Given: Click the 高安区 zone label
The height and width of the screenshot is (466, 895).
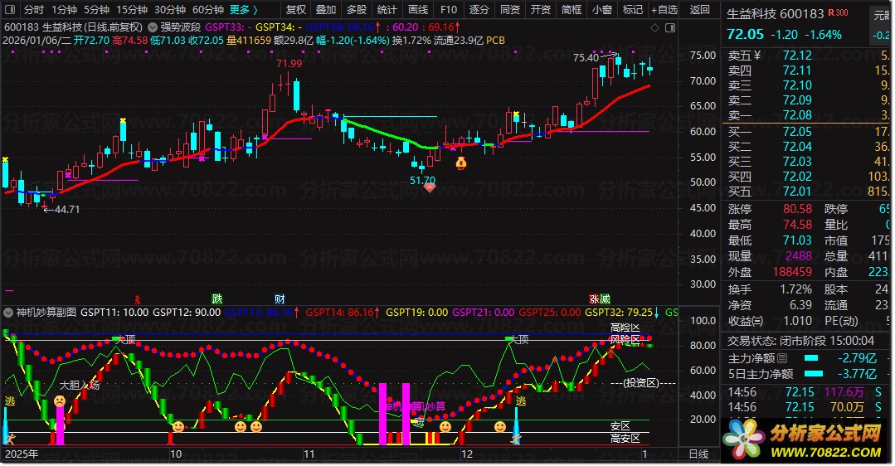Looking at the screenshot, I should (625, 439).
